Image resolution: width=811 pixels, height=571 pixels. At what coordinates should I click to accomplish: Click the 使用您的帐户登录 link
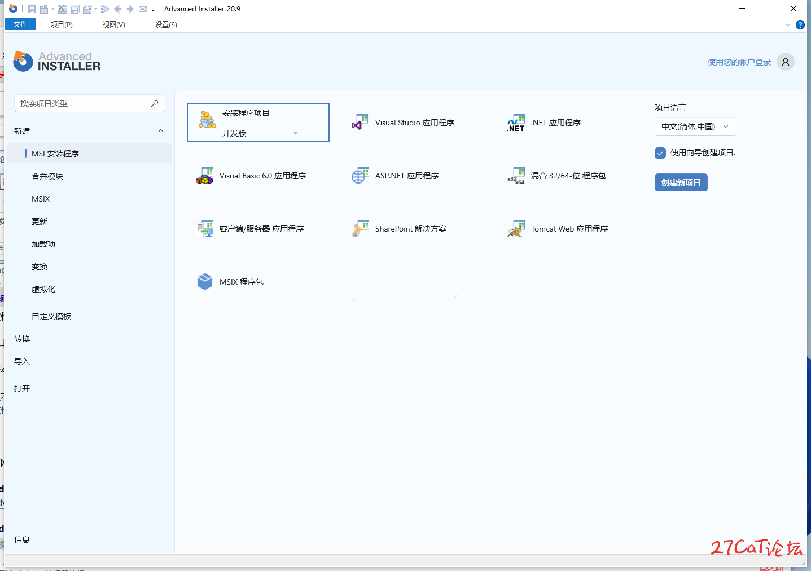[739, 62]
